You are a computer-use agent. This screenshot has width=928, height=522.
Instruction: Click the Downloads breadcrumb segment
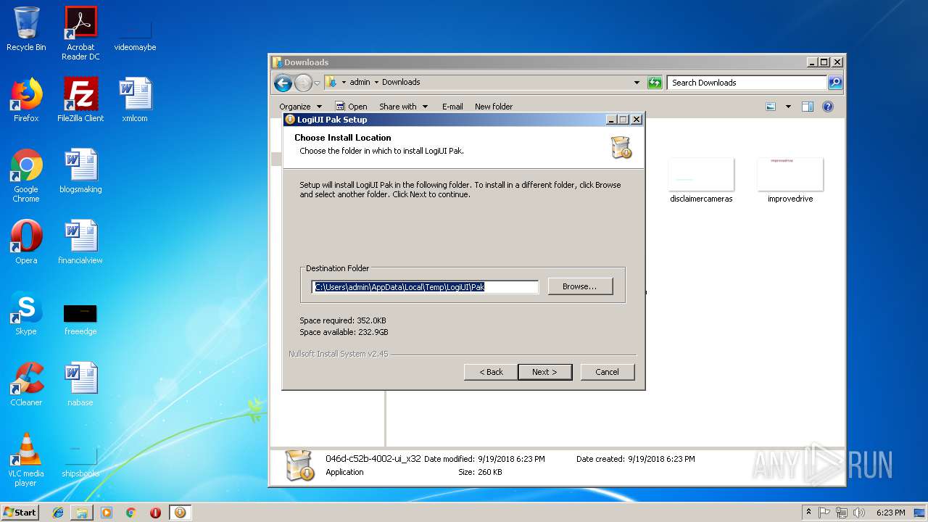click(x=401, y=82)
